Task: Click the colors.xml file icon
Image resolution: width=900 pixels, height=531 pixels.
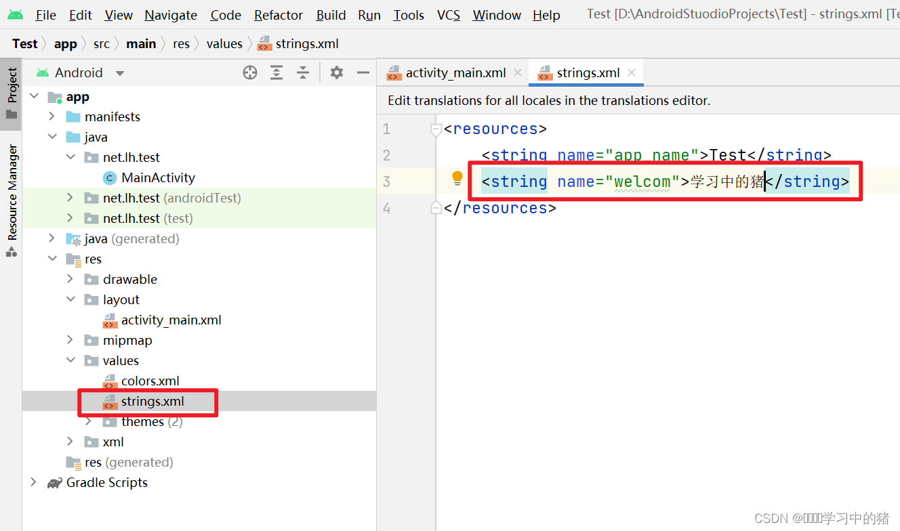Action: coord(110,381)
